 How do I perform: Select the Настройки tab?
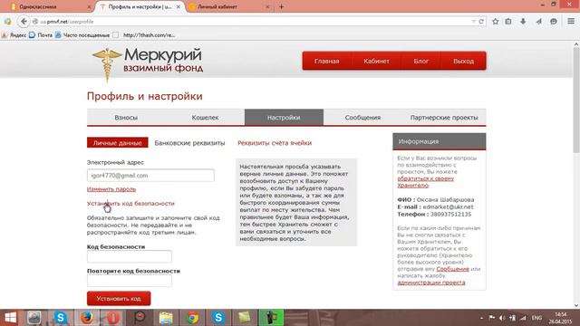(x=284, y=117)
